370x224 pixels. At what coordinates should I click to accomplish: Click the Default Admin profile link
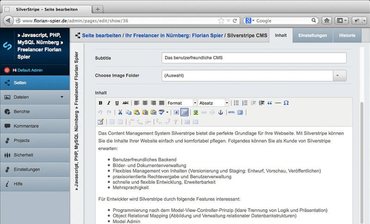(30, 70)
